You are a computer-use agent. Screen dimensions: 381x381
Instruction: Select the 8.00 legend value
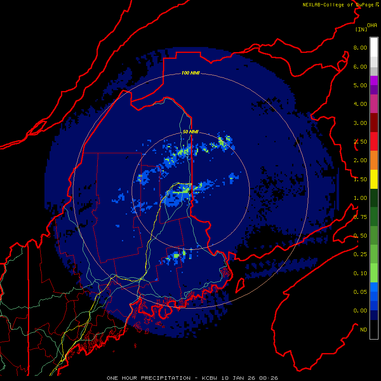[360, 47]
